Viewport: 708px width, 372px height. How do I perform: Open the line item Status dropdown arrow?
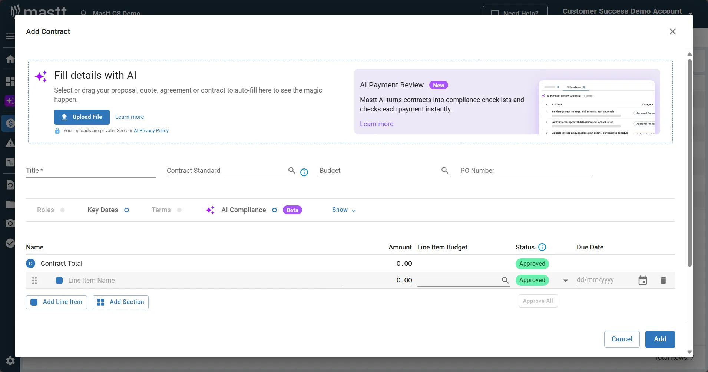[565, 281]
